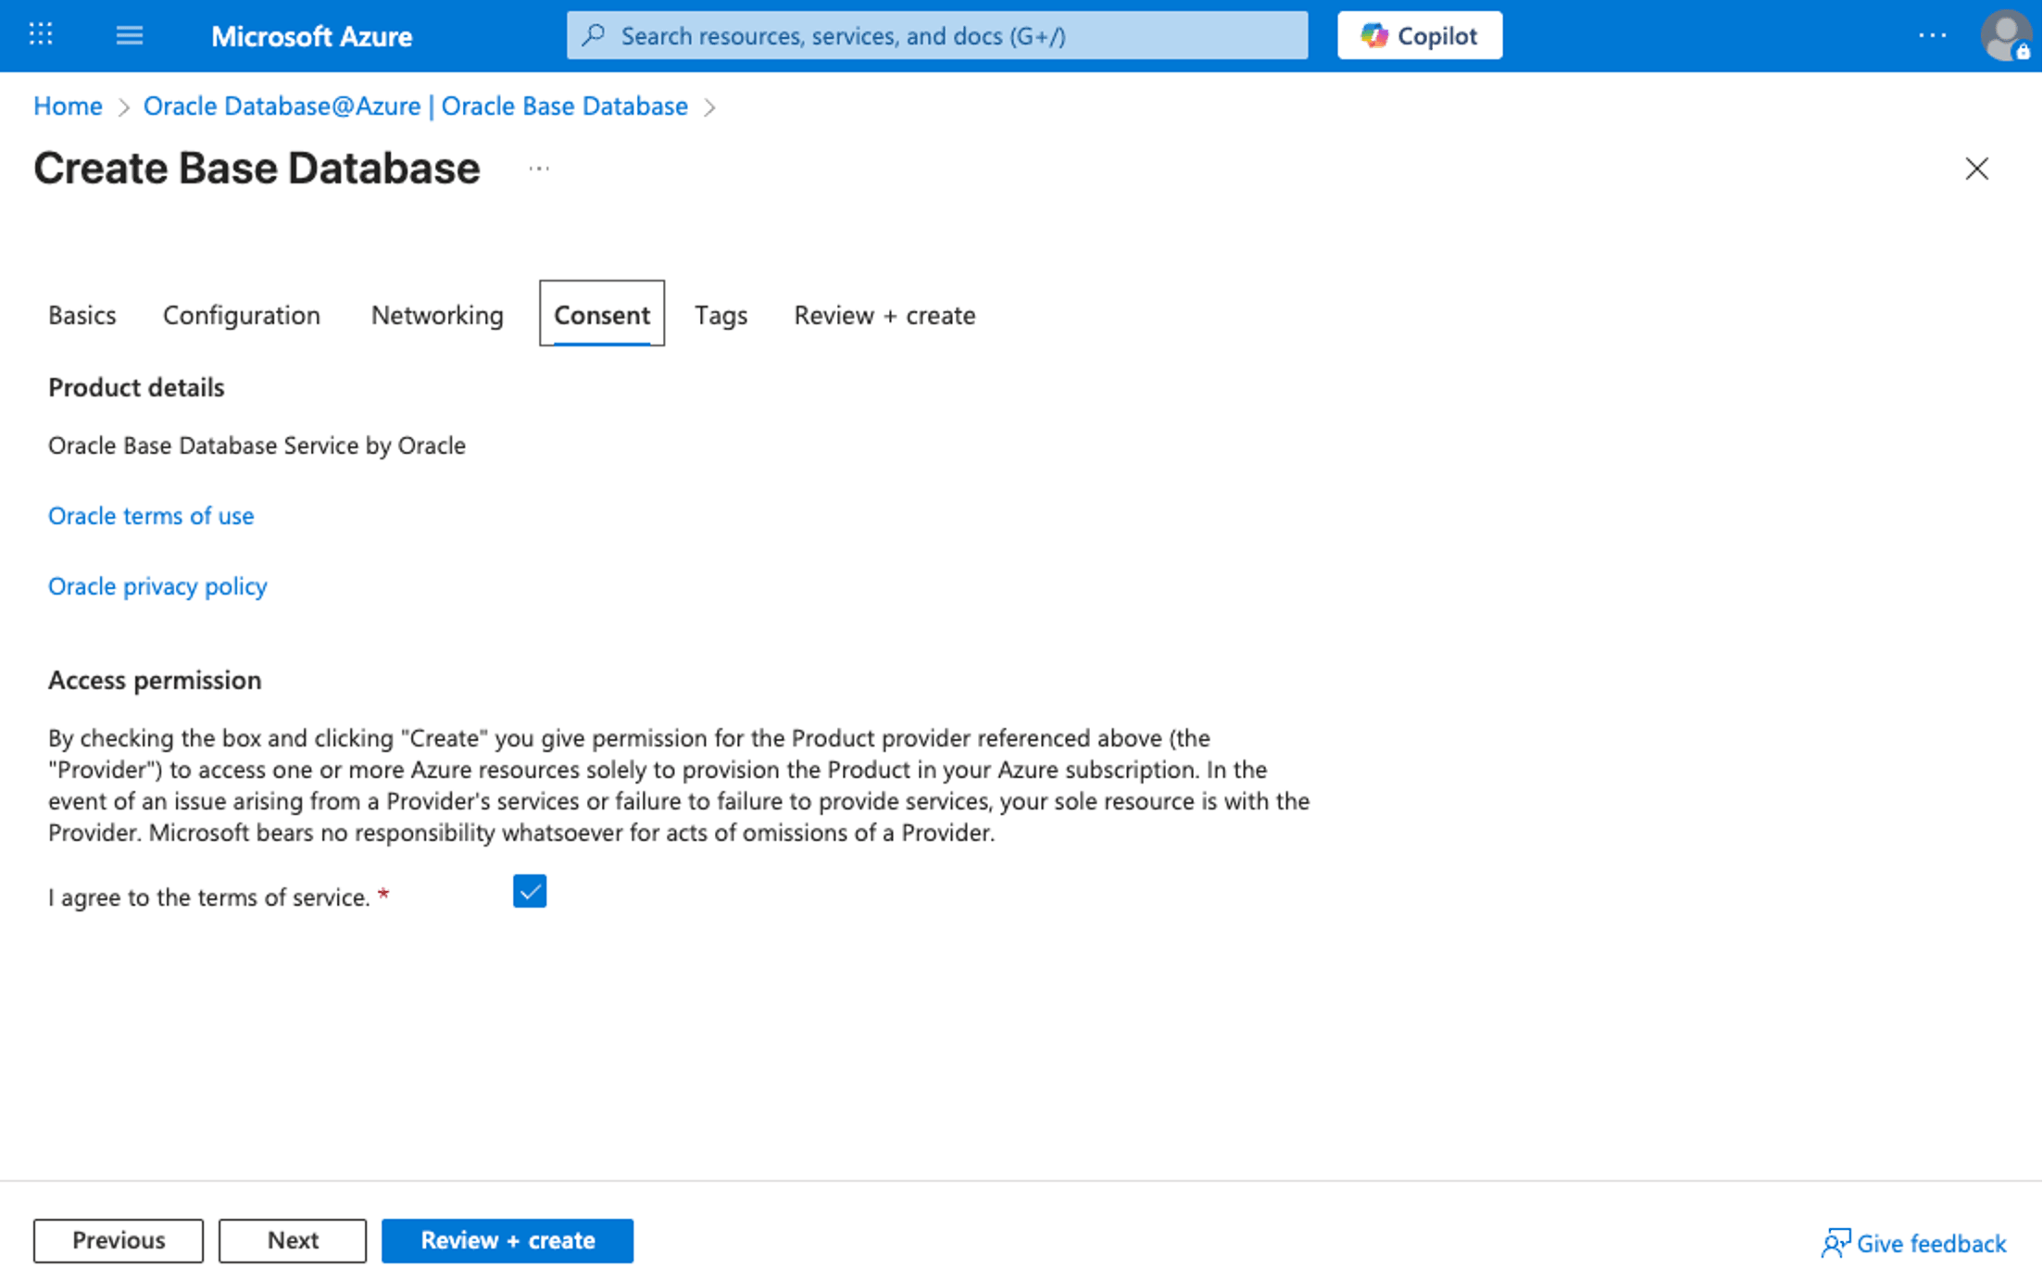
Task: Click inside the search resources field
Action: pos(935,35)
